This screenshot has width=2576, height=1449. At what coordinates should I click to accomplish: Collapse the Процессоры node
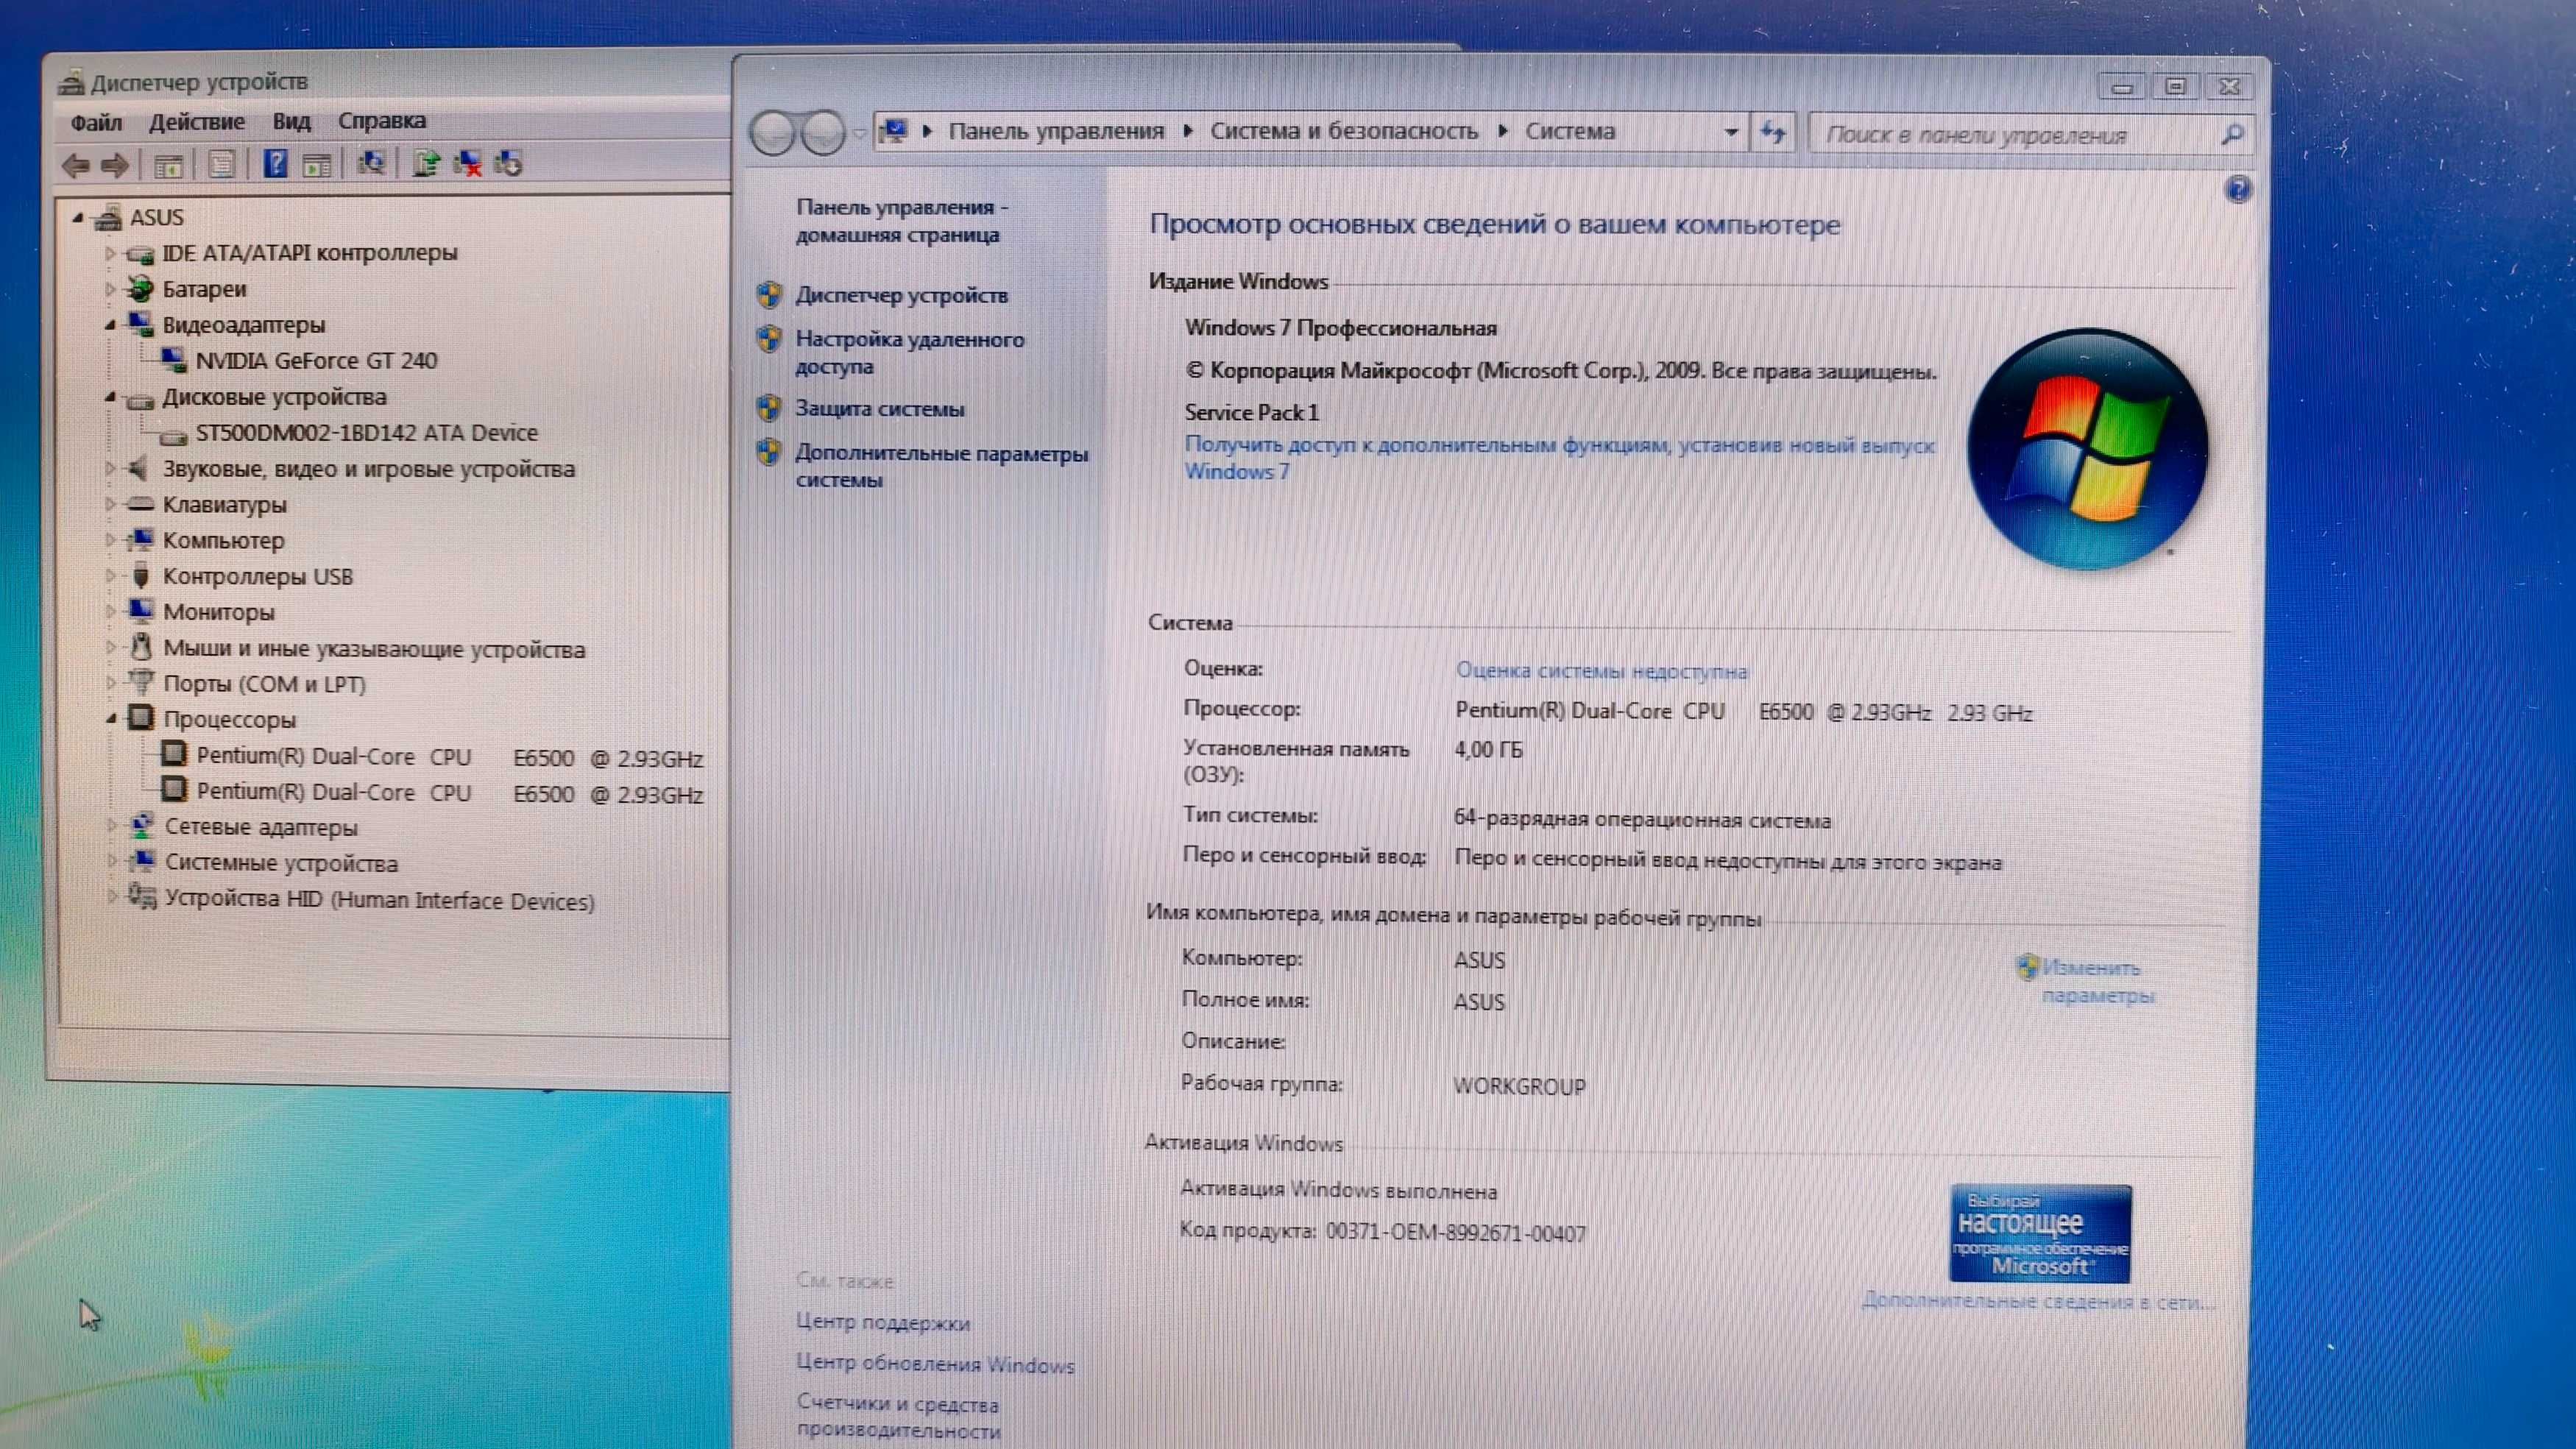(x=110, y=718)
